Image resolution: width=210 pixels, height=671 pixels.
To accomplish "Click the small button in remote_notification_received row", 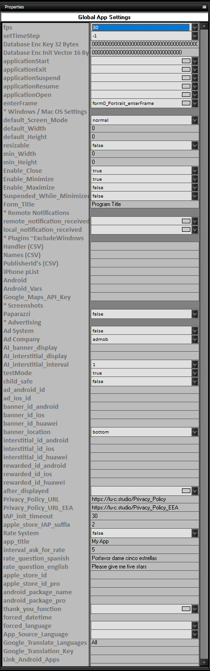I will pyautogui.click(x=186, y=221).
